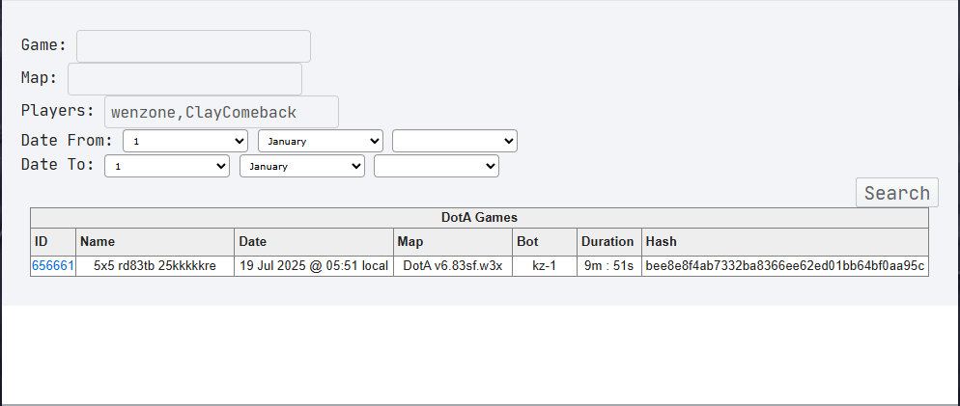Click the Bot column header
The height and width of the screenshot is (406, 960).
click(545, 241)
